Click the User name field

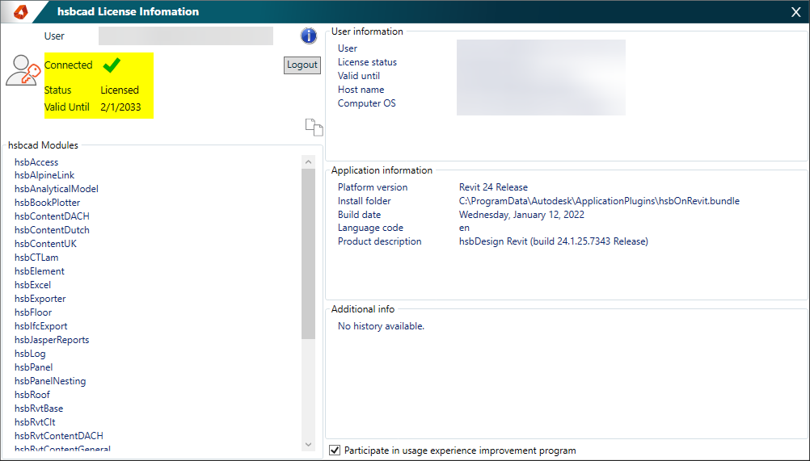pyautogui.click(x=186, y=36)
